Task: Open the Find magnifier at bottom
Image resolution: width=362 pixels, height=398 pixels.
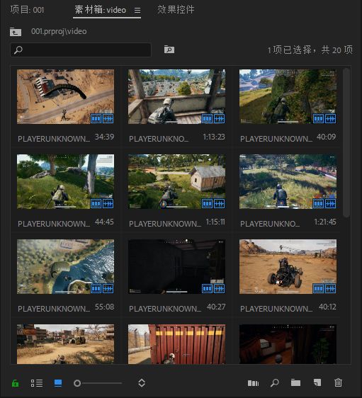Action: (x=275, y=382)
